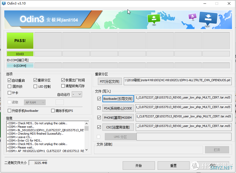This screenshot has width=236, height=173.
Task: Click the CSC file path field
Action: (x=184, y=127)
